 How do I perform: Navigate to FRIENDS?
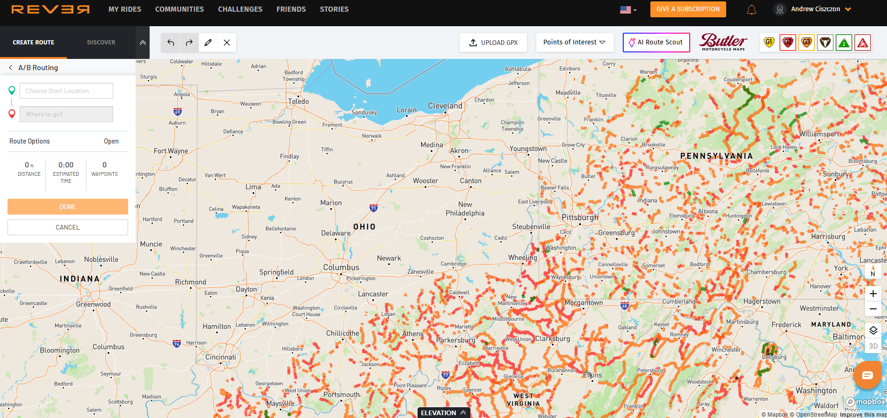click(x=291, y=9)
